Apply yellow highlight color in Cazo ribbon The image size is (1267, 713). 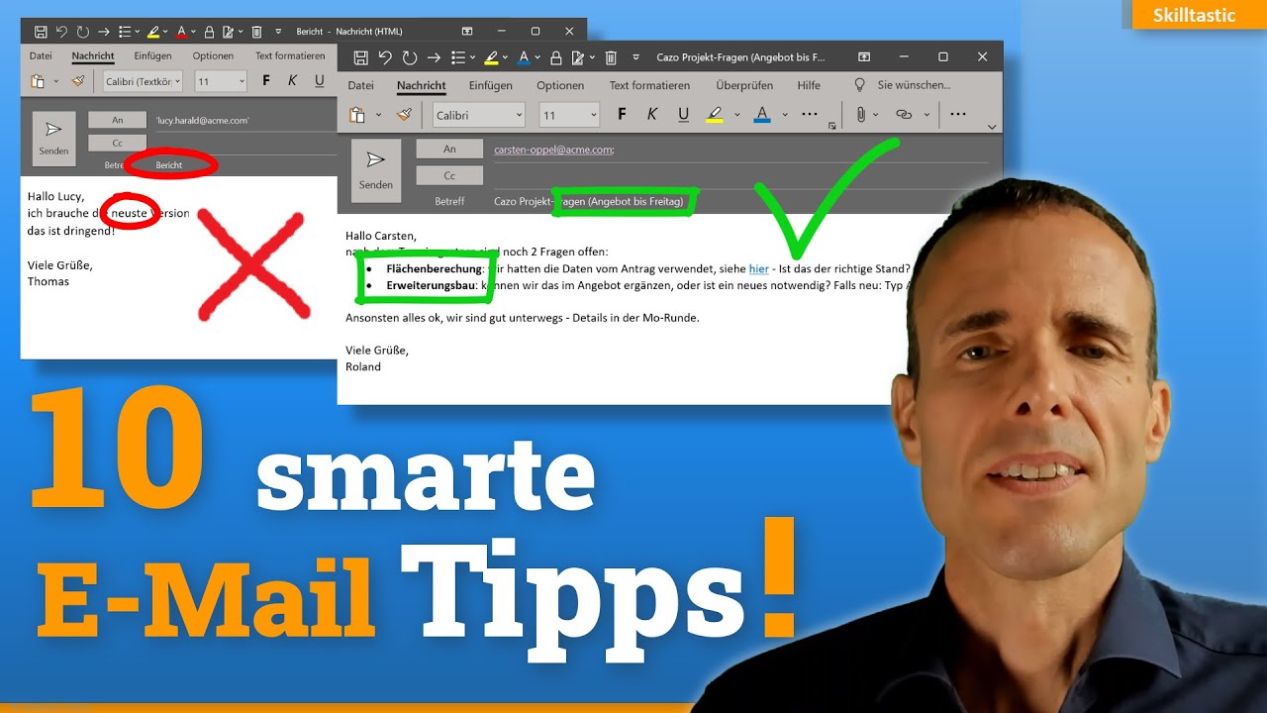coord(715,115)
